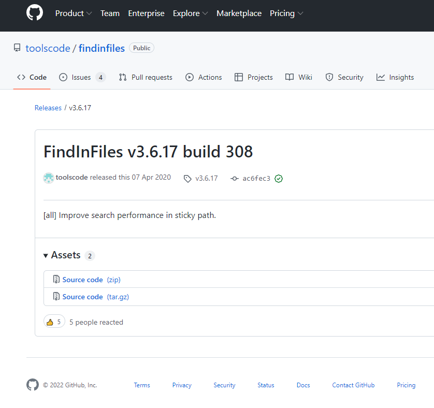434x408 pixels.
Task: Open the Contact GitHub footer link
Action: [353, 385]
